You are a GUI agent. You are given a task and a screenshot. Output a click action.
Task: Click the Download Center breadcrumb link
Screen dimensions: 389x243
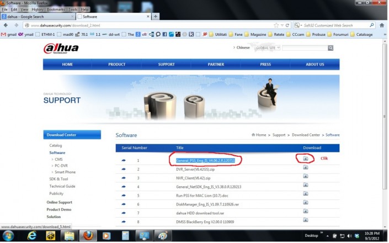[x=306, y=135]
